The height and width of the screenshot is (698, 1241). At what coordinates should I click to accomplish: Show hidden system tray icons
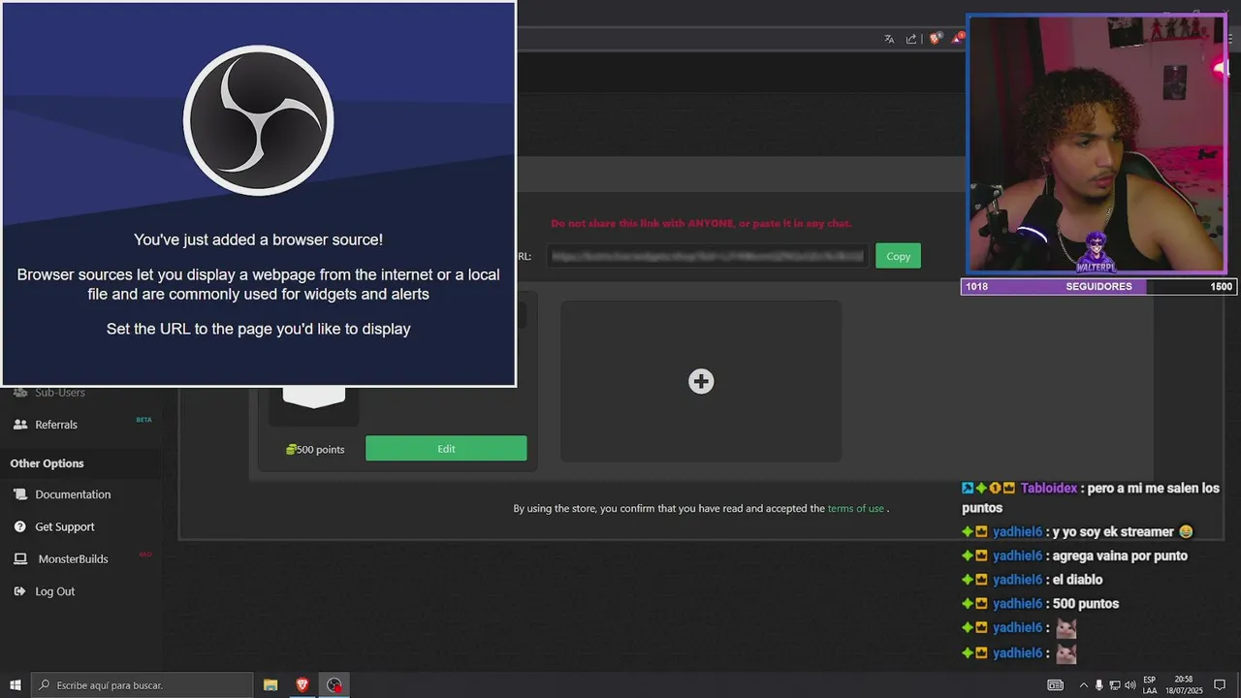click(1084, 685)
